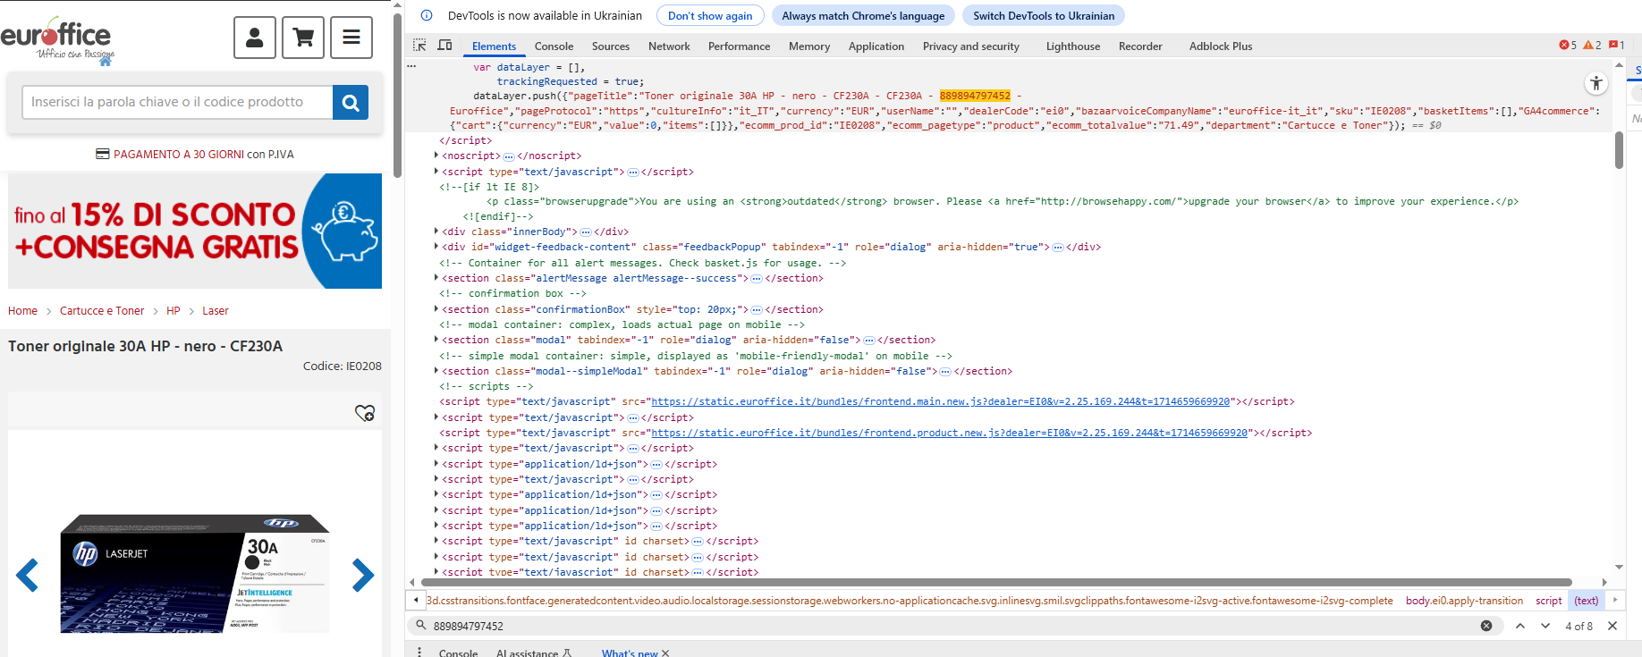Activate the inspect element picker icon
The image size is (1642, 657).
[x=419, y=46]
